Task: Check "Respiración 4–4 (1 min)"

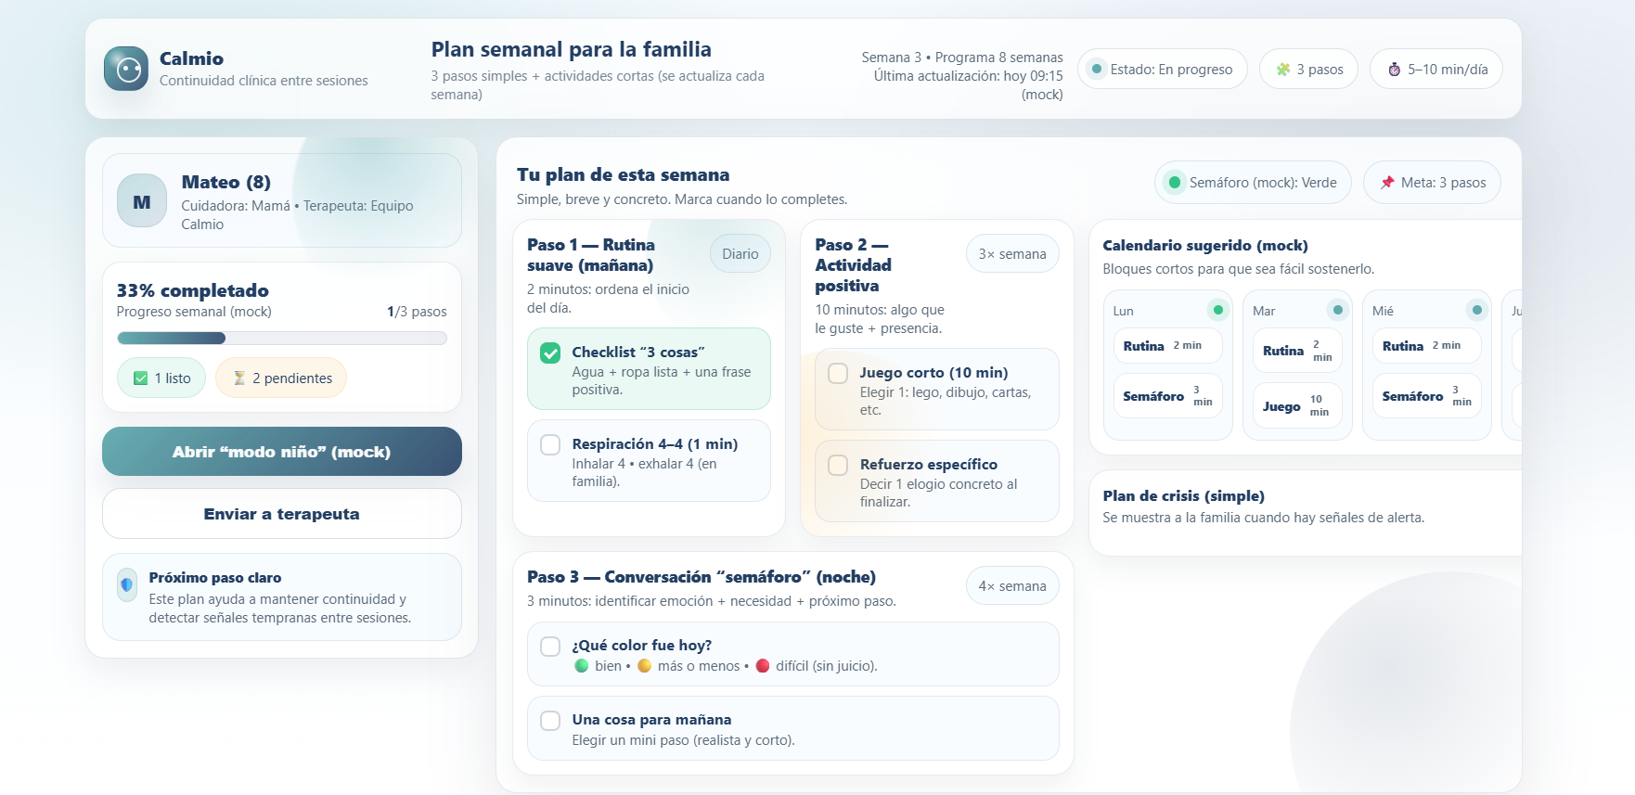Action: point(550,445)
